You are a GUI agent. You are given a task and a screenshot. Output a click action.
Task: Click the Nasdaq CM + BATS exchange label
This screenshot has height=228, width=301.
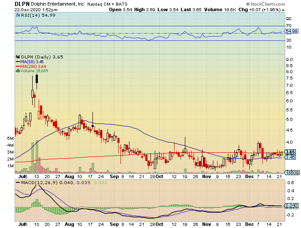[x=107, y=4]
